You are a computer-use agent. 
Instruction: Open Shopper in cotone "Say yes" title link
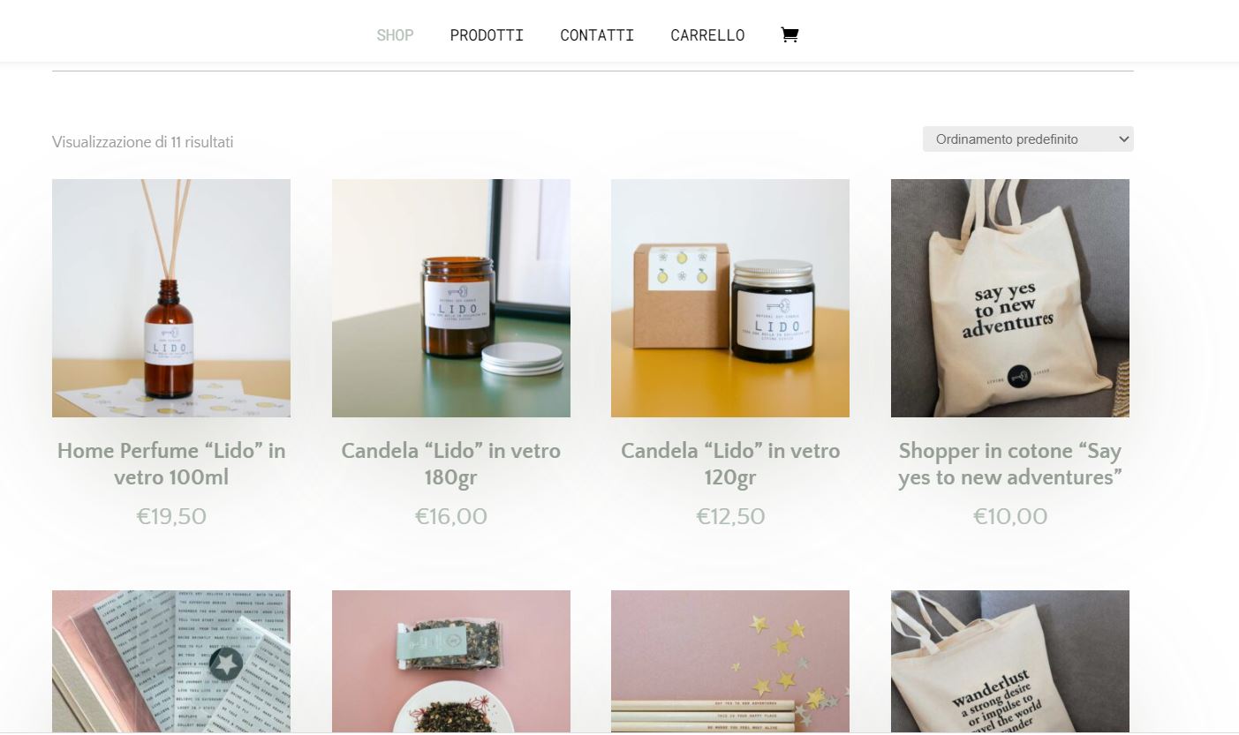1010,464
